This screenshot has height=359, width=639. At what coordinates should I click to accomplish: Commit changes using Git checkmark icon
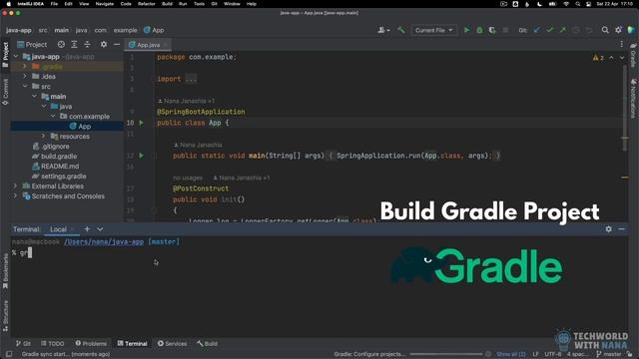pyautogui.click(x=550, y=30)
